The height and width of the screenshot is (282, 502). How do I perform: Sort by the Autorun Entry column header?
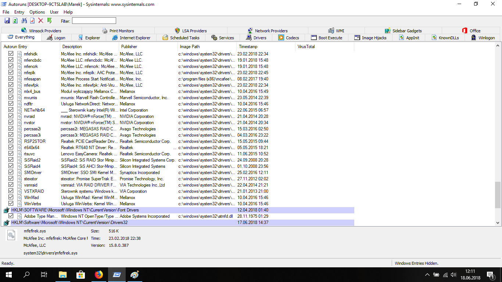point(31,47)
